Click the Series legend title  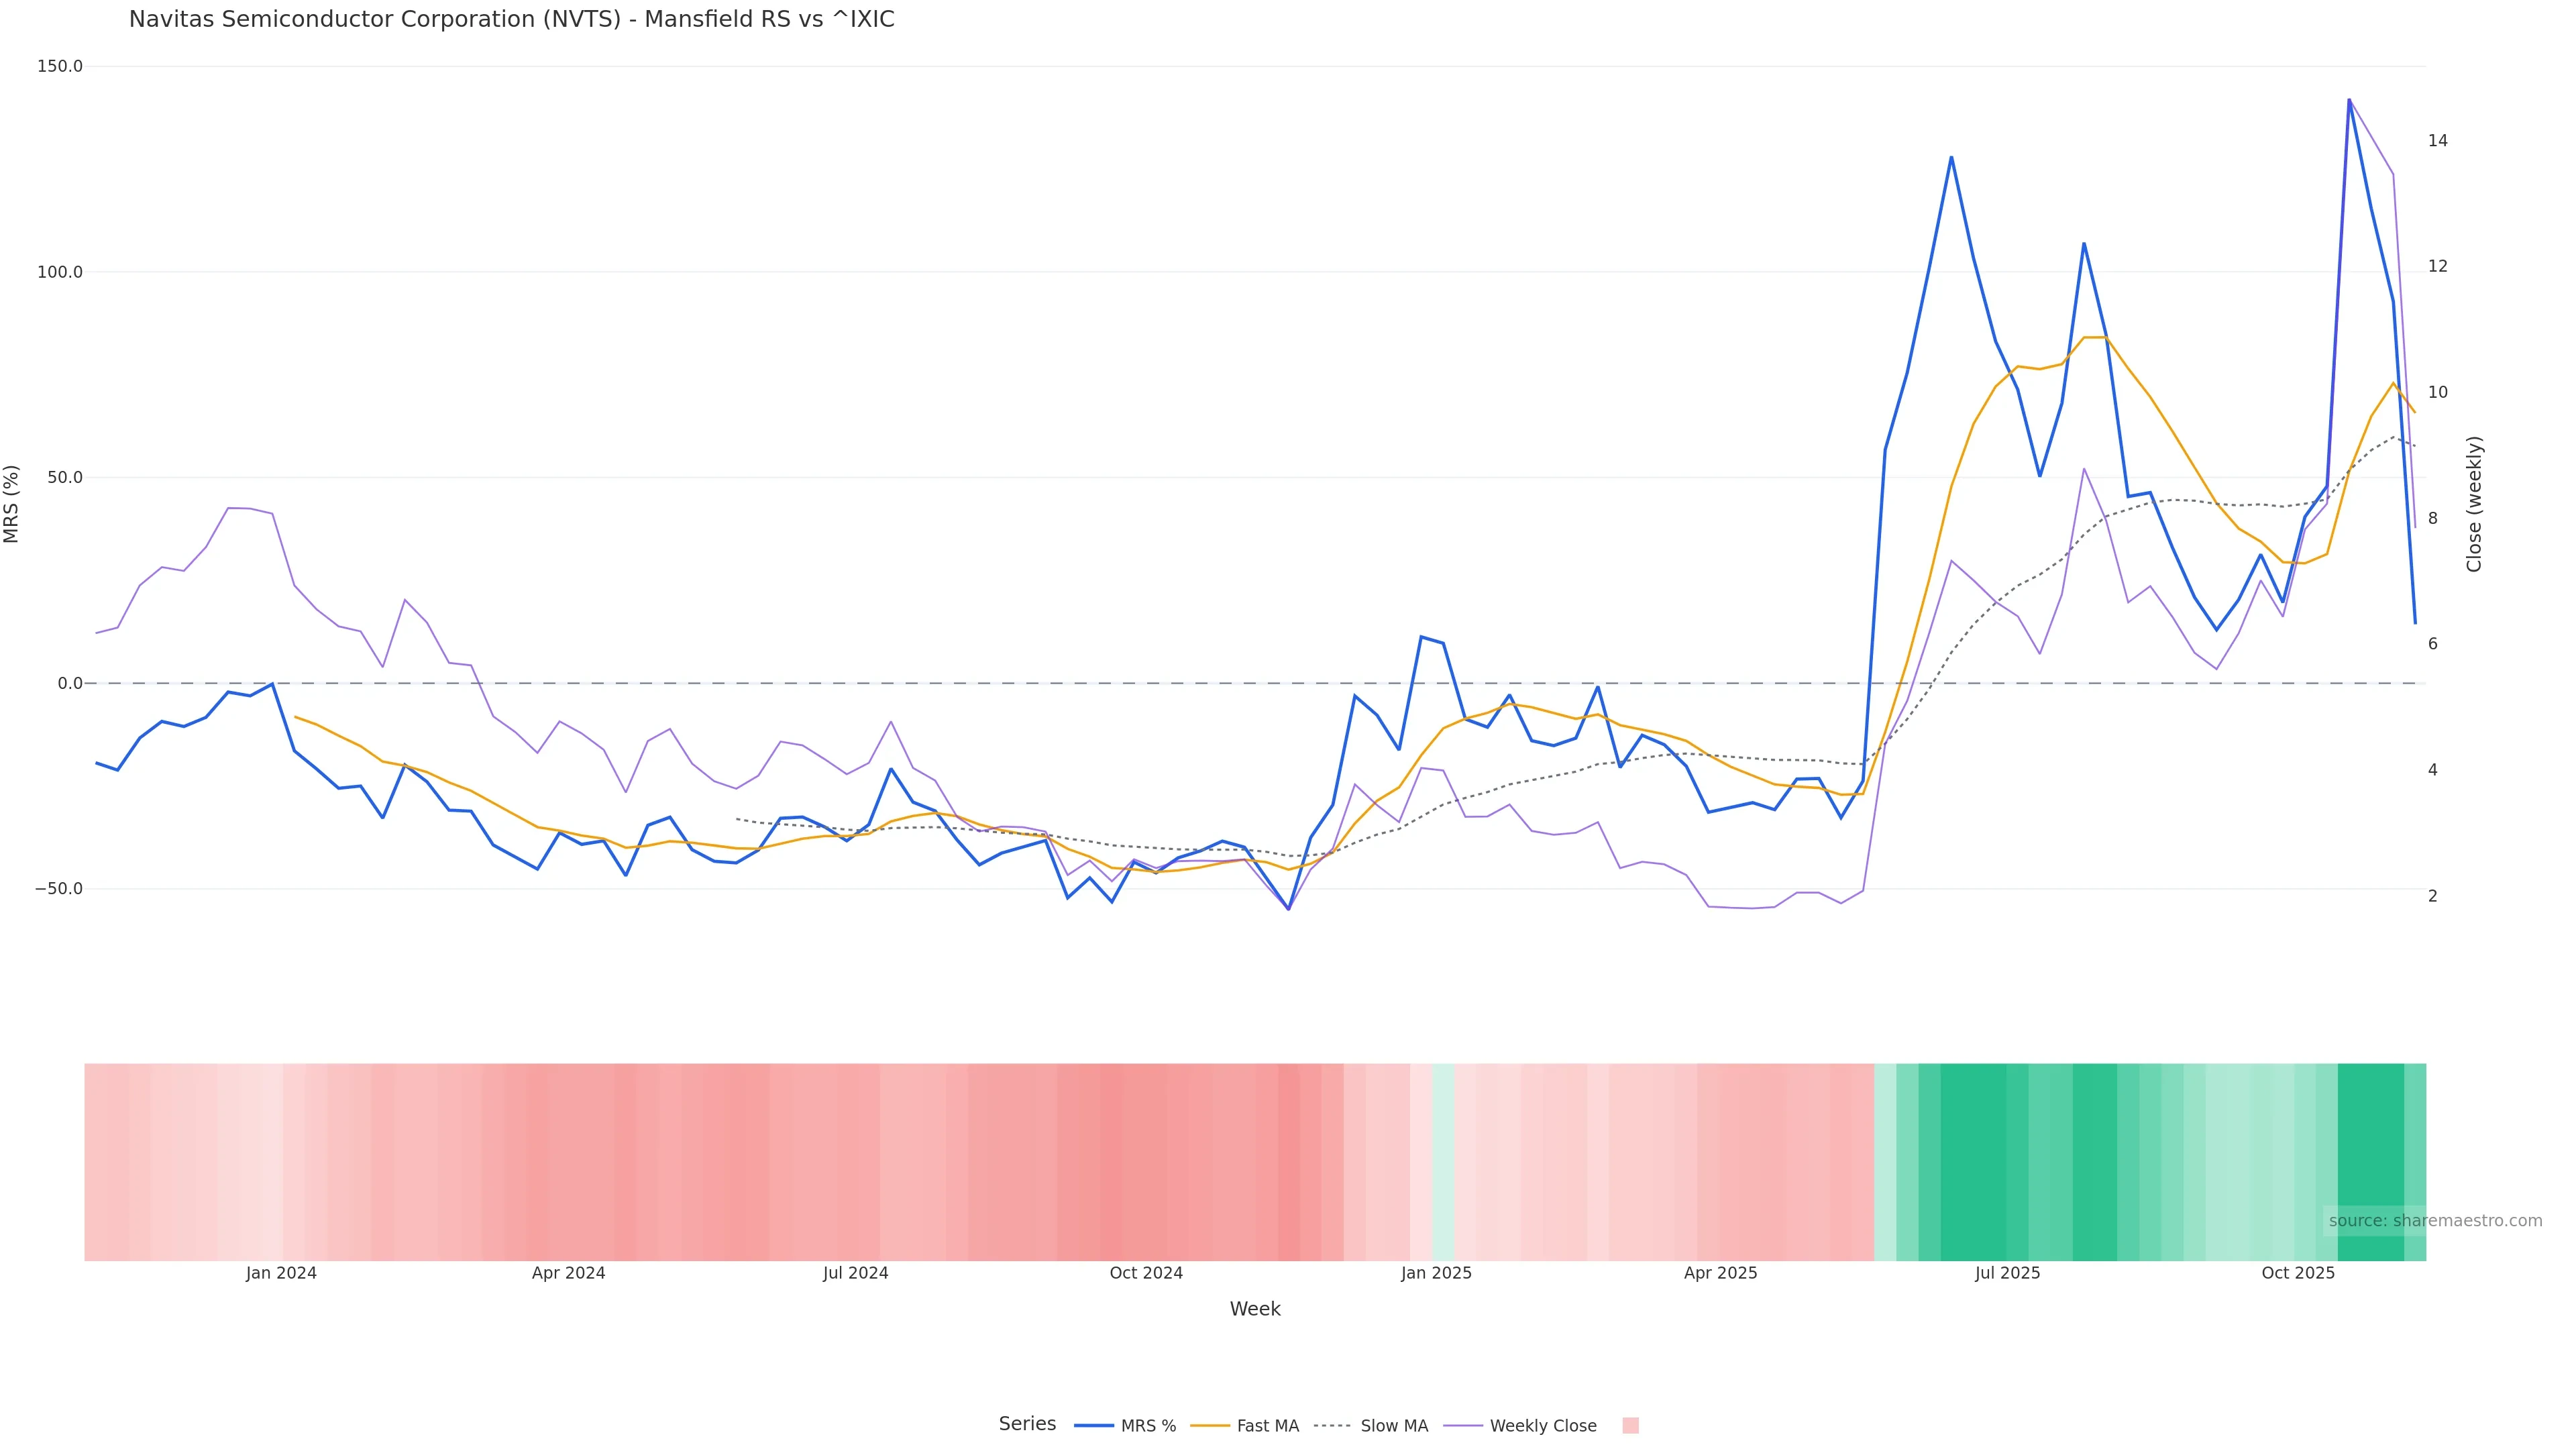point(1027,1424)
